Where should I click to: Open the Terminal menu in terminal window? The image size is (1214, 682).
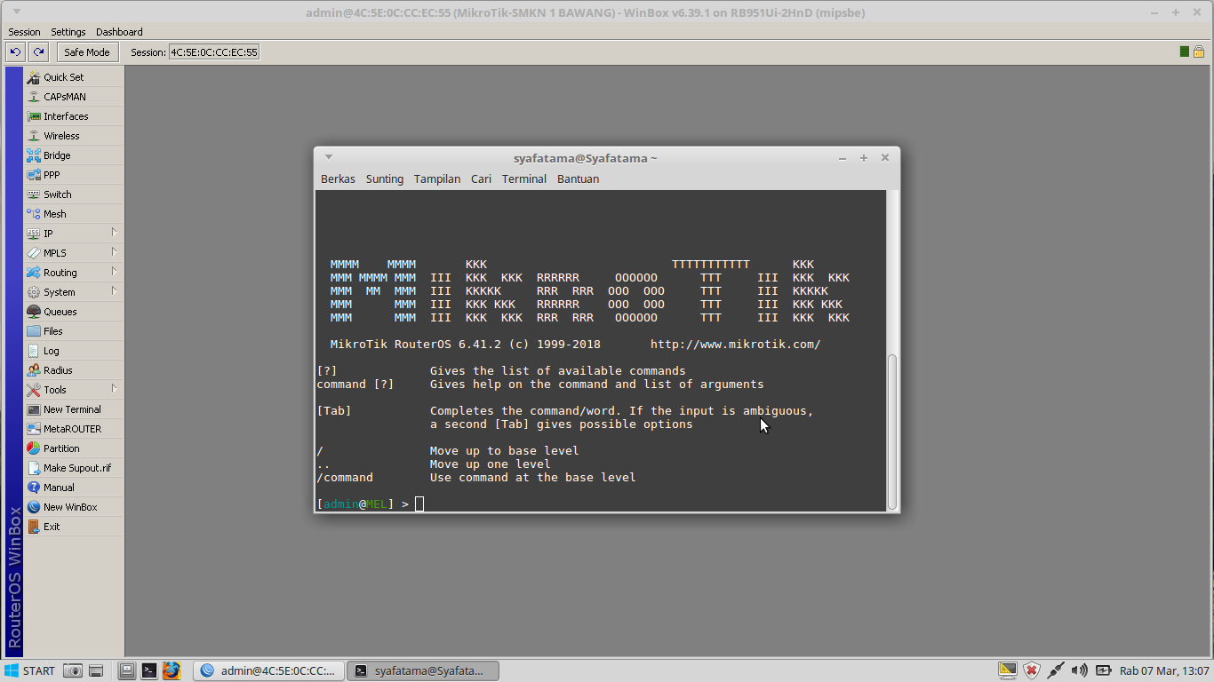click(x=524, y=178)
